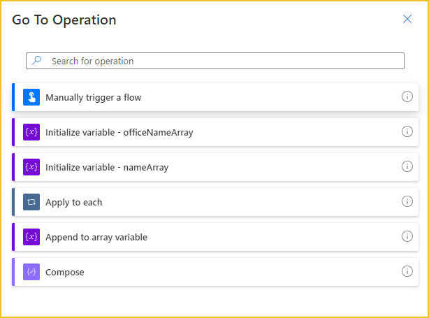Image resolution: width=429 pixels, height=318 pixels.
Task: Jump to Initialize variable - nameArray
Action: tap(215, 167)
